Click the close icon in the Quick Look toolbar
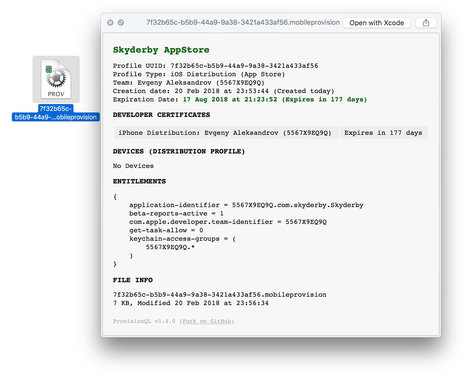 (111, 23)
